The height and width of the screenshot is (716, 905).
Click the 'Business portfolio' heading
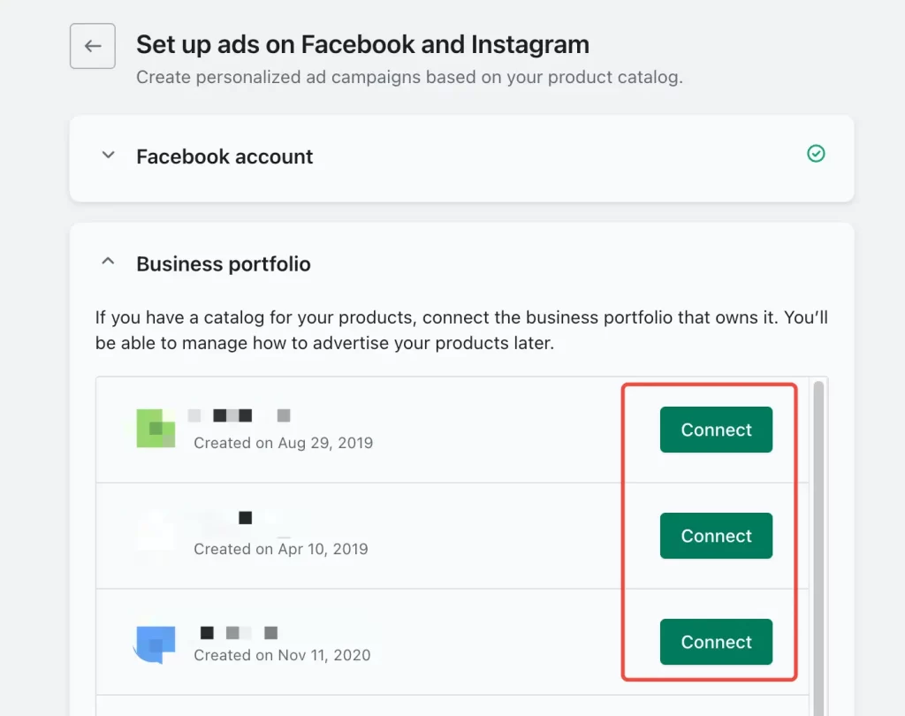tap(224, 264)
